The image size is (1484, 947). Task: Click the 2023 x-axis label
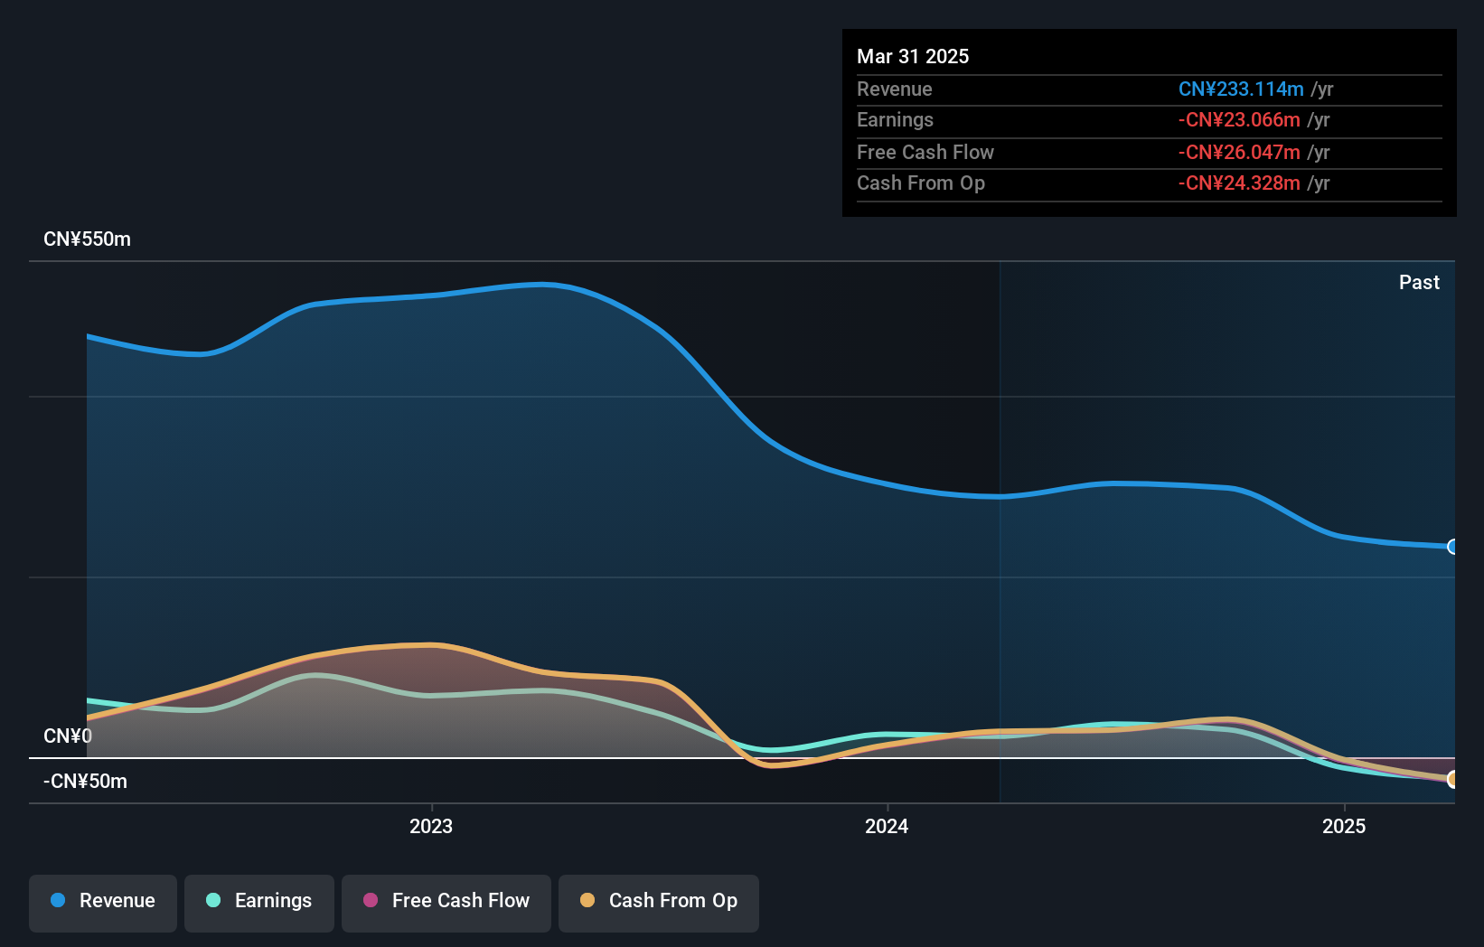431,826
